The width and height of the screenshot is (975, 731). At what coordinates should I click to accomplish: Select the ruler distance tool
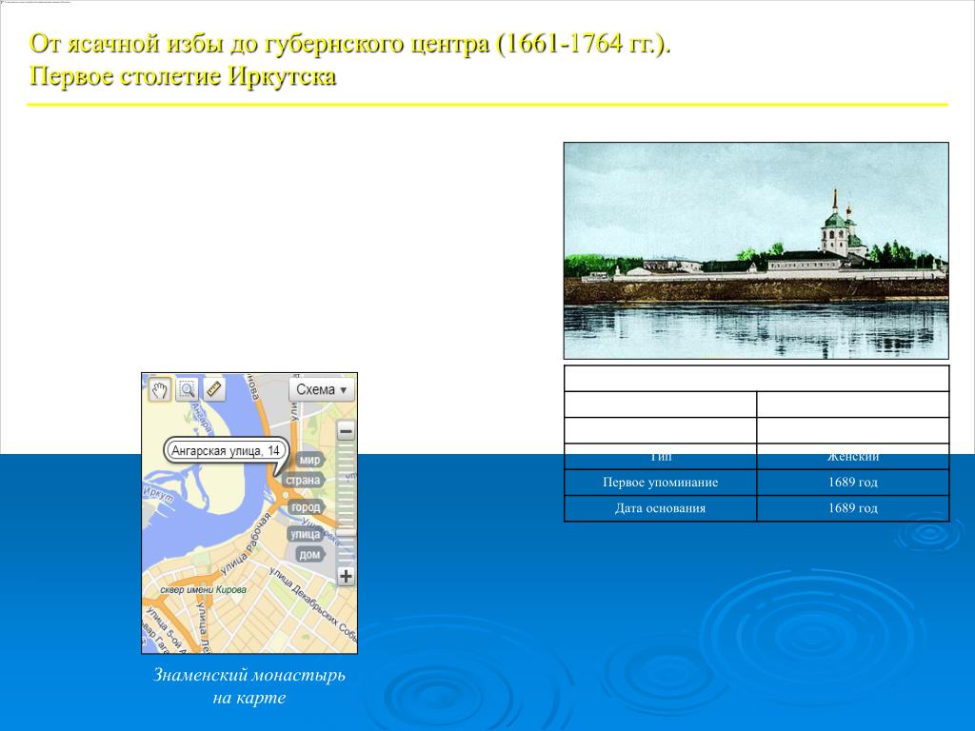click(x=212, y=389)
